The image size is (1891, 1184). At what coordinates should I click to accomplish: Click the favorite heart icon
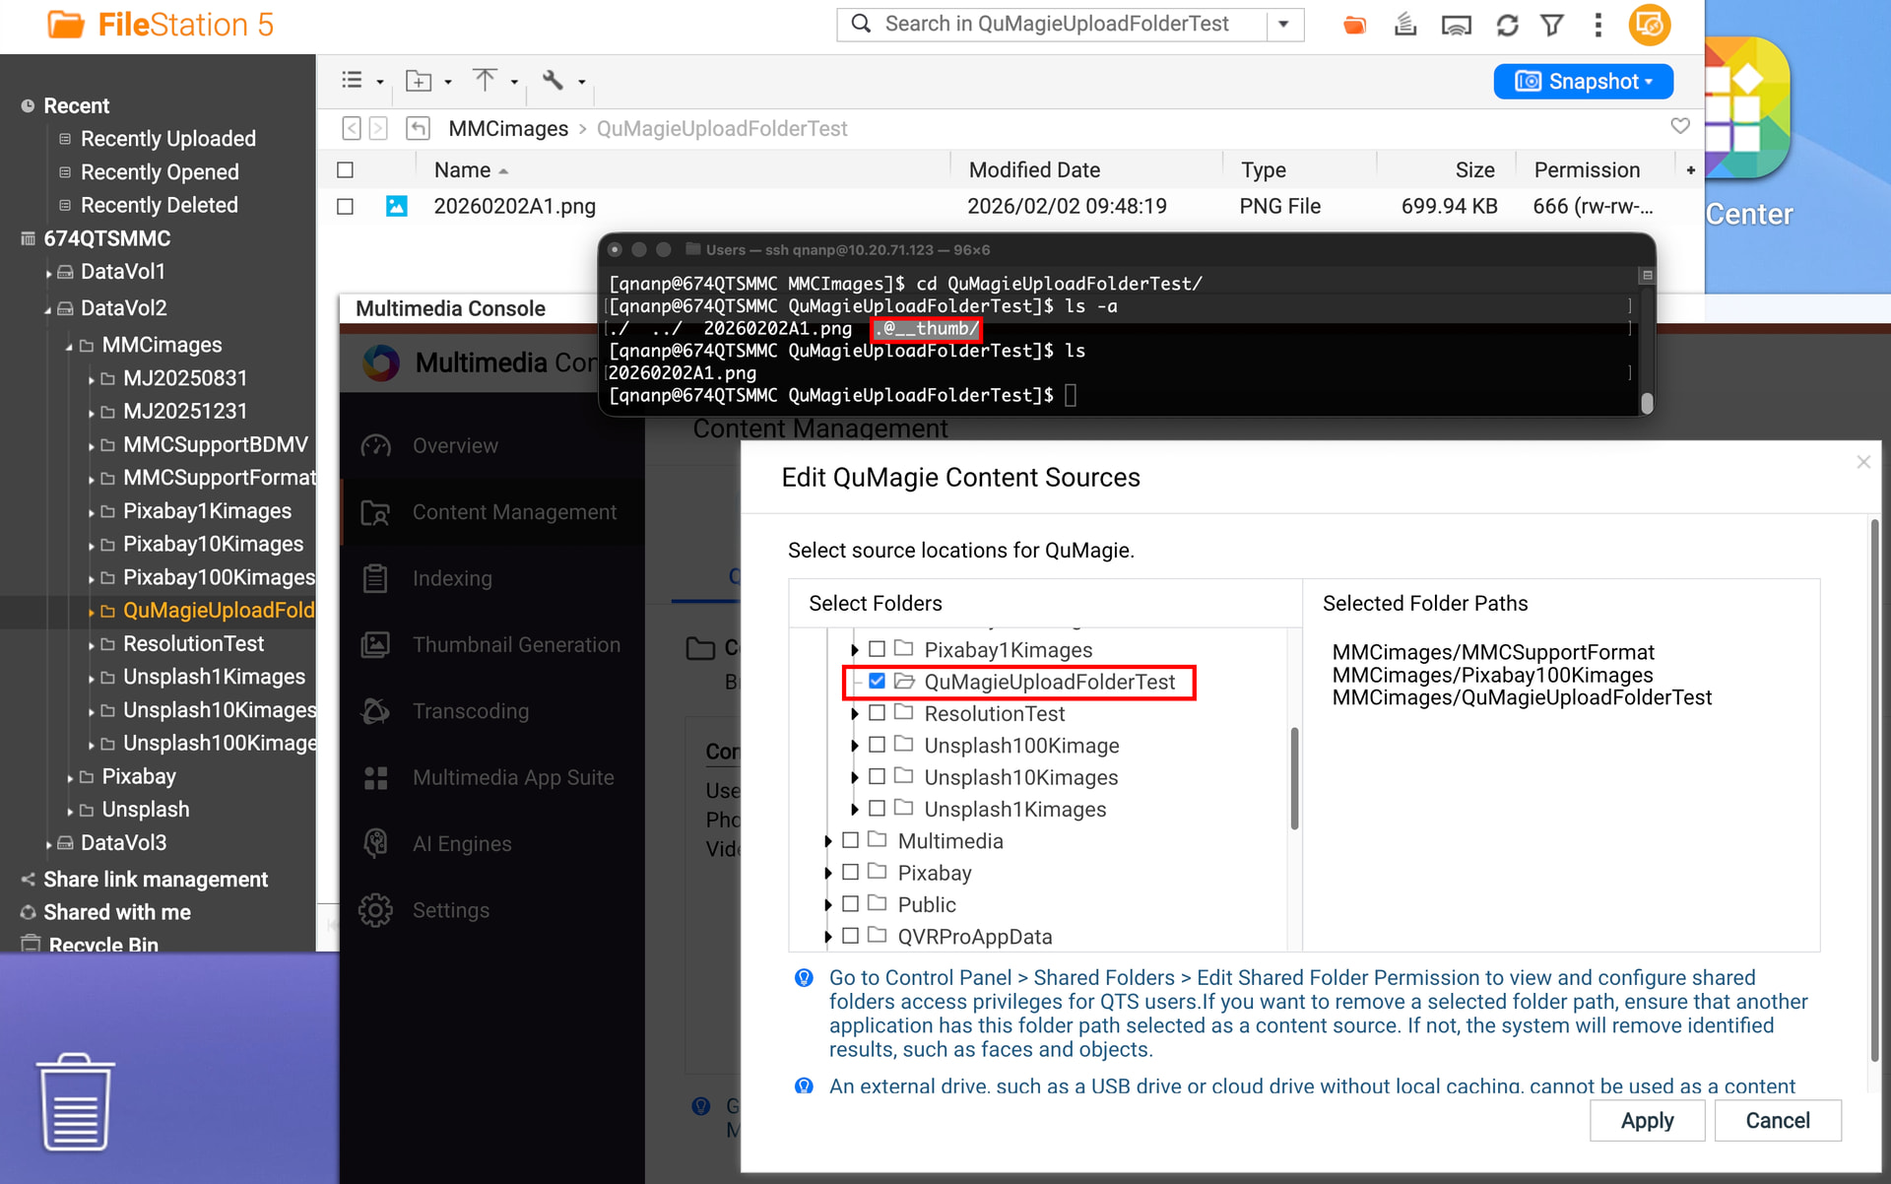tap(1680, 126)
